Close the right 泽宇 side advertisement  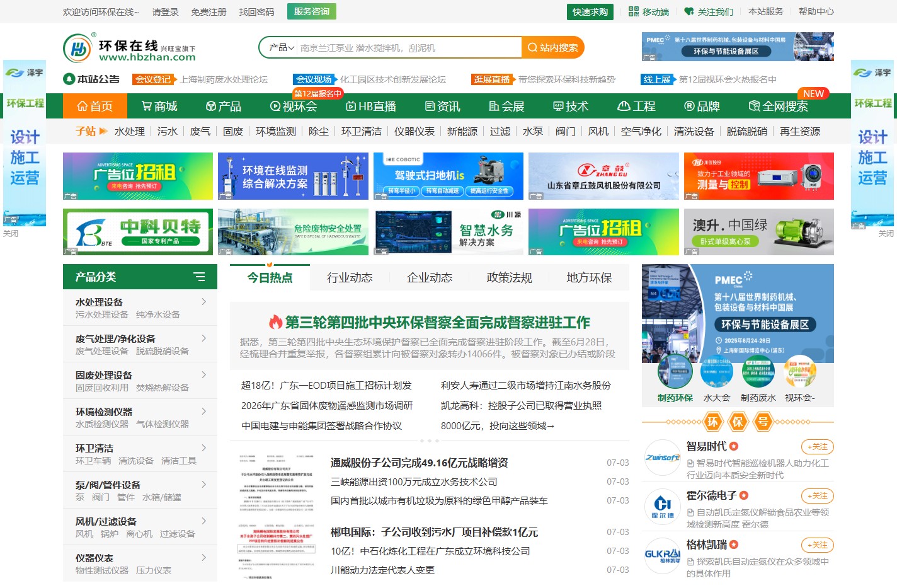[x=886, y=233]
